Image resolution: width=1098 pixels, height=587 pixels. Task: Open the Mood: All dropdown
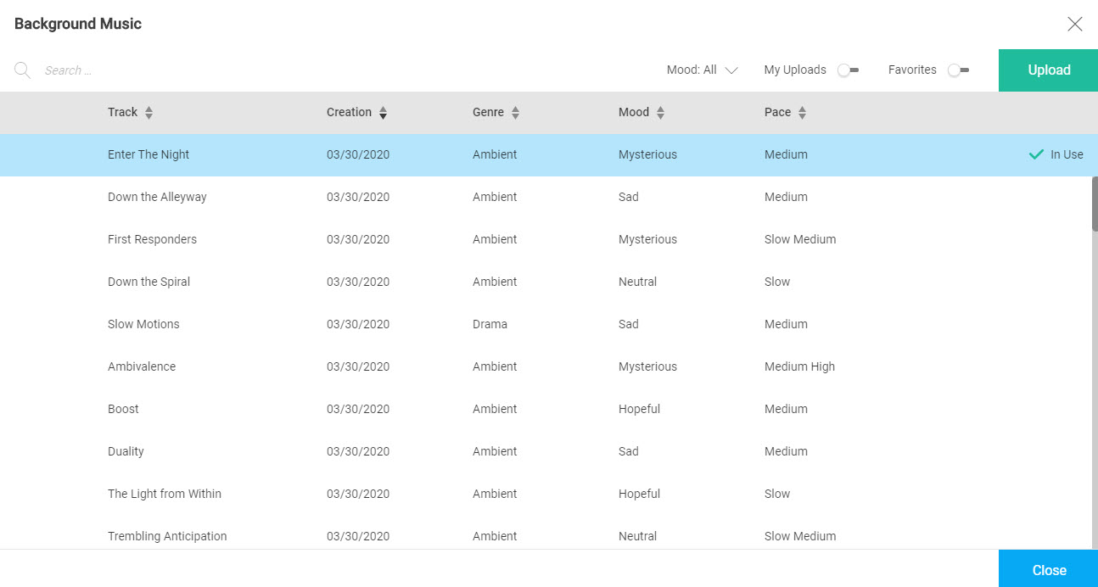[703, 70]
